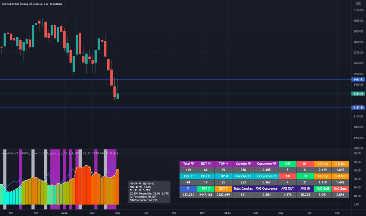
Task: Click the 3000.00 price axis label
Action: [x=358, y=20]
